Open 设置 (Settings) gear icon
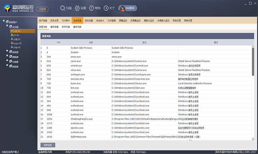Viewport: 258px width, 154px height. (77, 8)
